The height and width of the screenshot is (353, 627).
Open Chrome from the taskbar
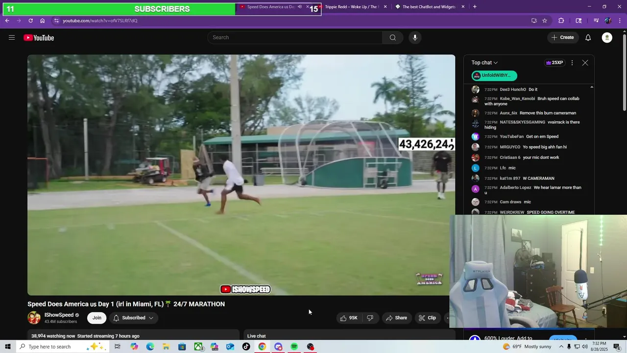262,347
